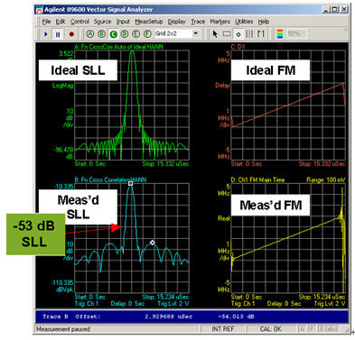The width and height of the screenshot is (355, 340).
Task: Open the File menu
Action: (46, 22)
